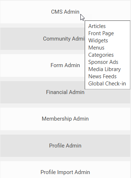Screen dimensions: 131x178
Task: Open Profile Admin
Action: click(65, 146)
